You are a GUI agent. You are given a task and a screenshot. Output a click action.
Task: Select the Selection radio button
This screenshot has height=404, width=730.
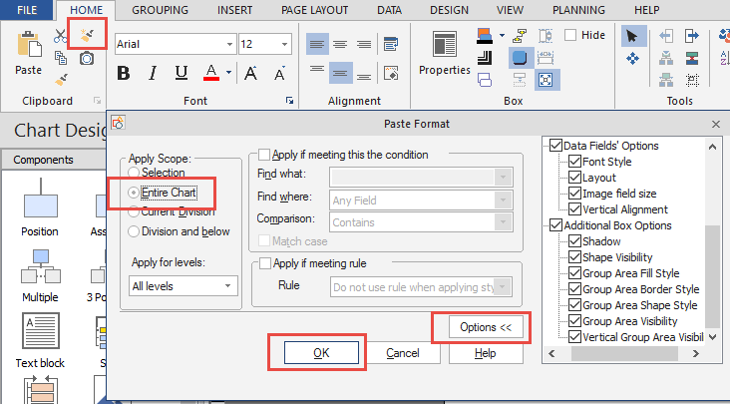tap(134, 173)
